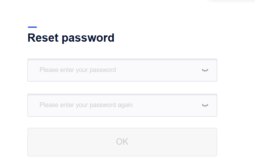The image size is (255, 168).
Task: Click the placeholder text 'Please enter your password'
Action: pyautogui.click(x=78, y=70)
